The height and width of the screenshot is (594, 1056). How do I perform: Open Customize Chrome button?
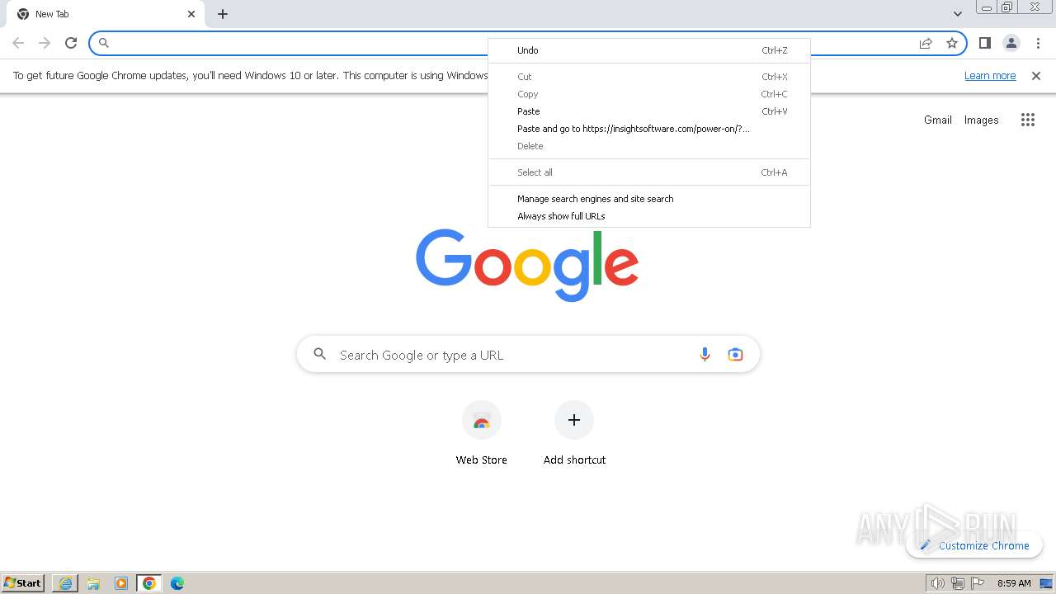tap(974, 545)
